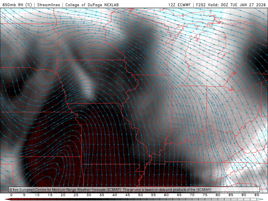
Task: Click the colorbar label '50'
Action: (x=140, y=195)
